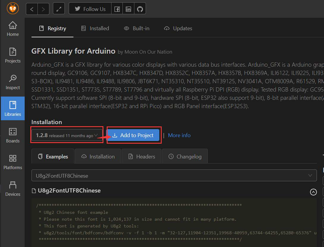Screen dimensions: 324x247
Task: Click the Follow Us Twitter button
Action: coord(90,9)
